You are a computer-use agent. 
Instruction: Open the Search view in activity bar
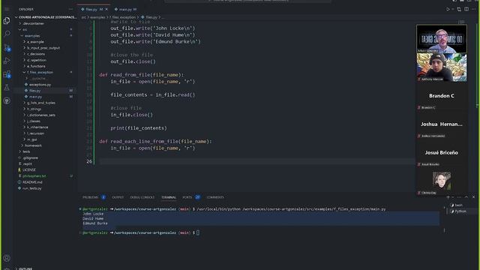(7, 34)
